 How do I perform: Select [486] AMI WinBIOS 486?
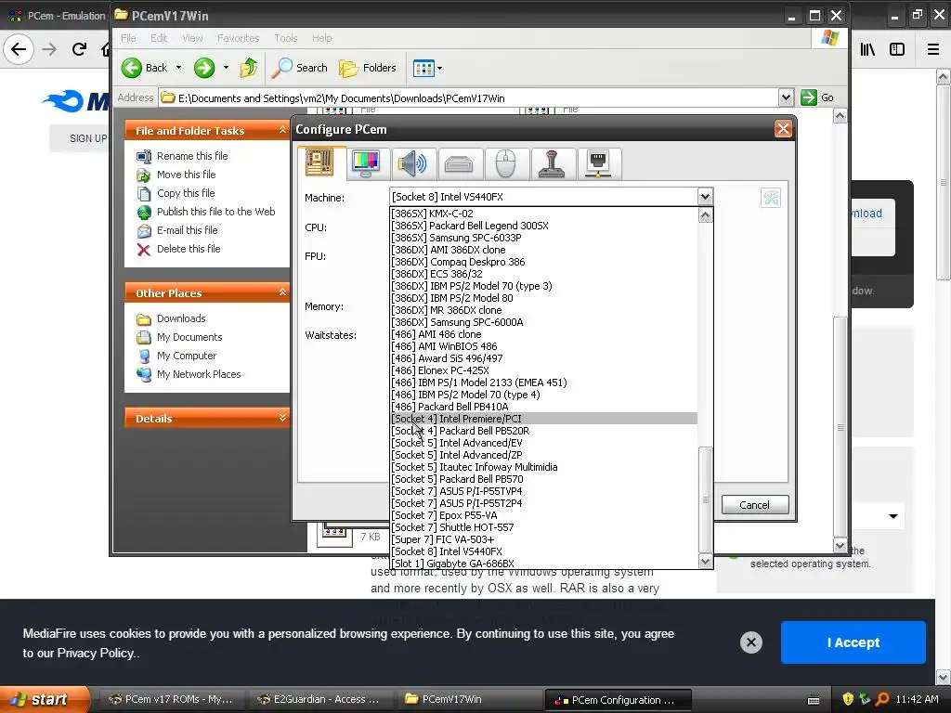[x=543, y=346]
